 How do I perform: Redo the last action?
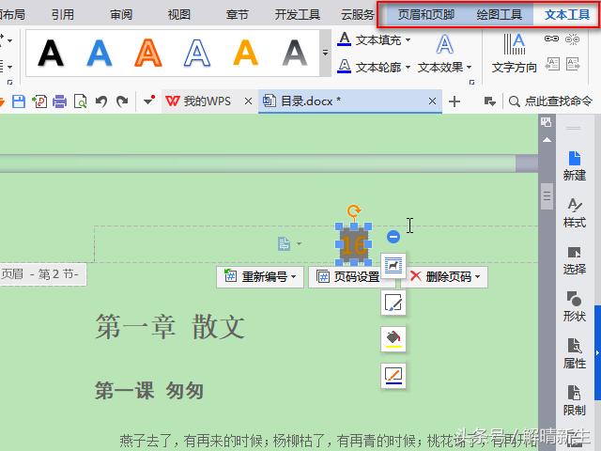(122, 101)
